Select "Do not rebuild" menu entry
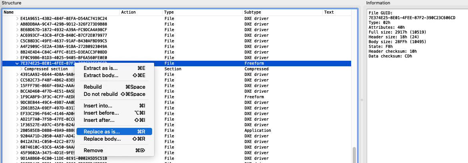The height and width of the screenshot is (163, 468). pyautogui.click(x=114, y=94)
